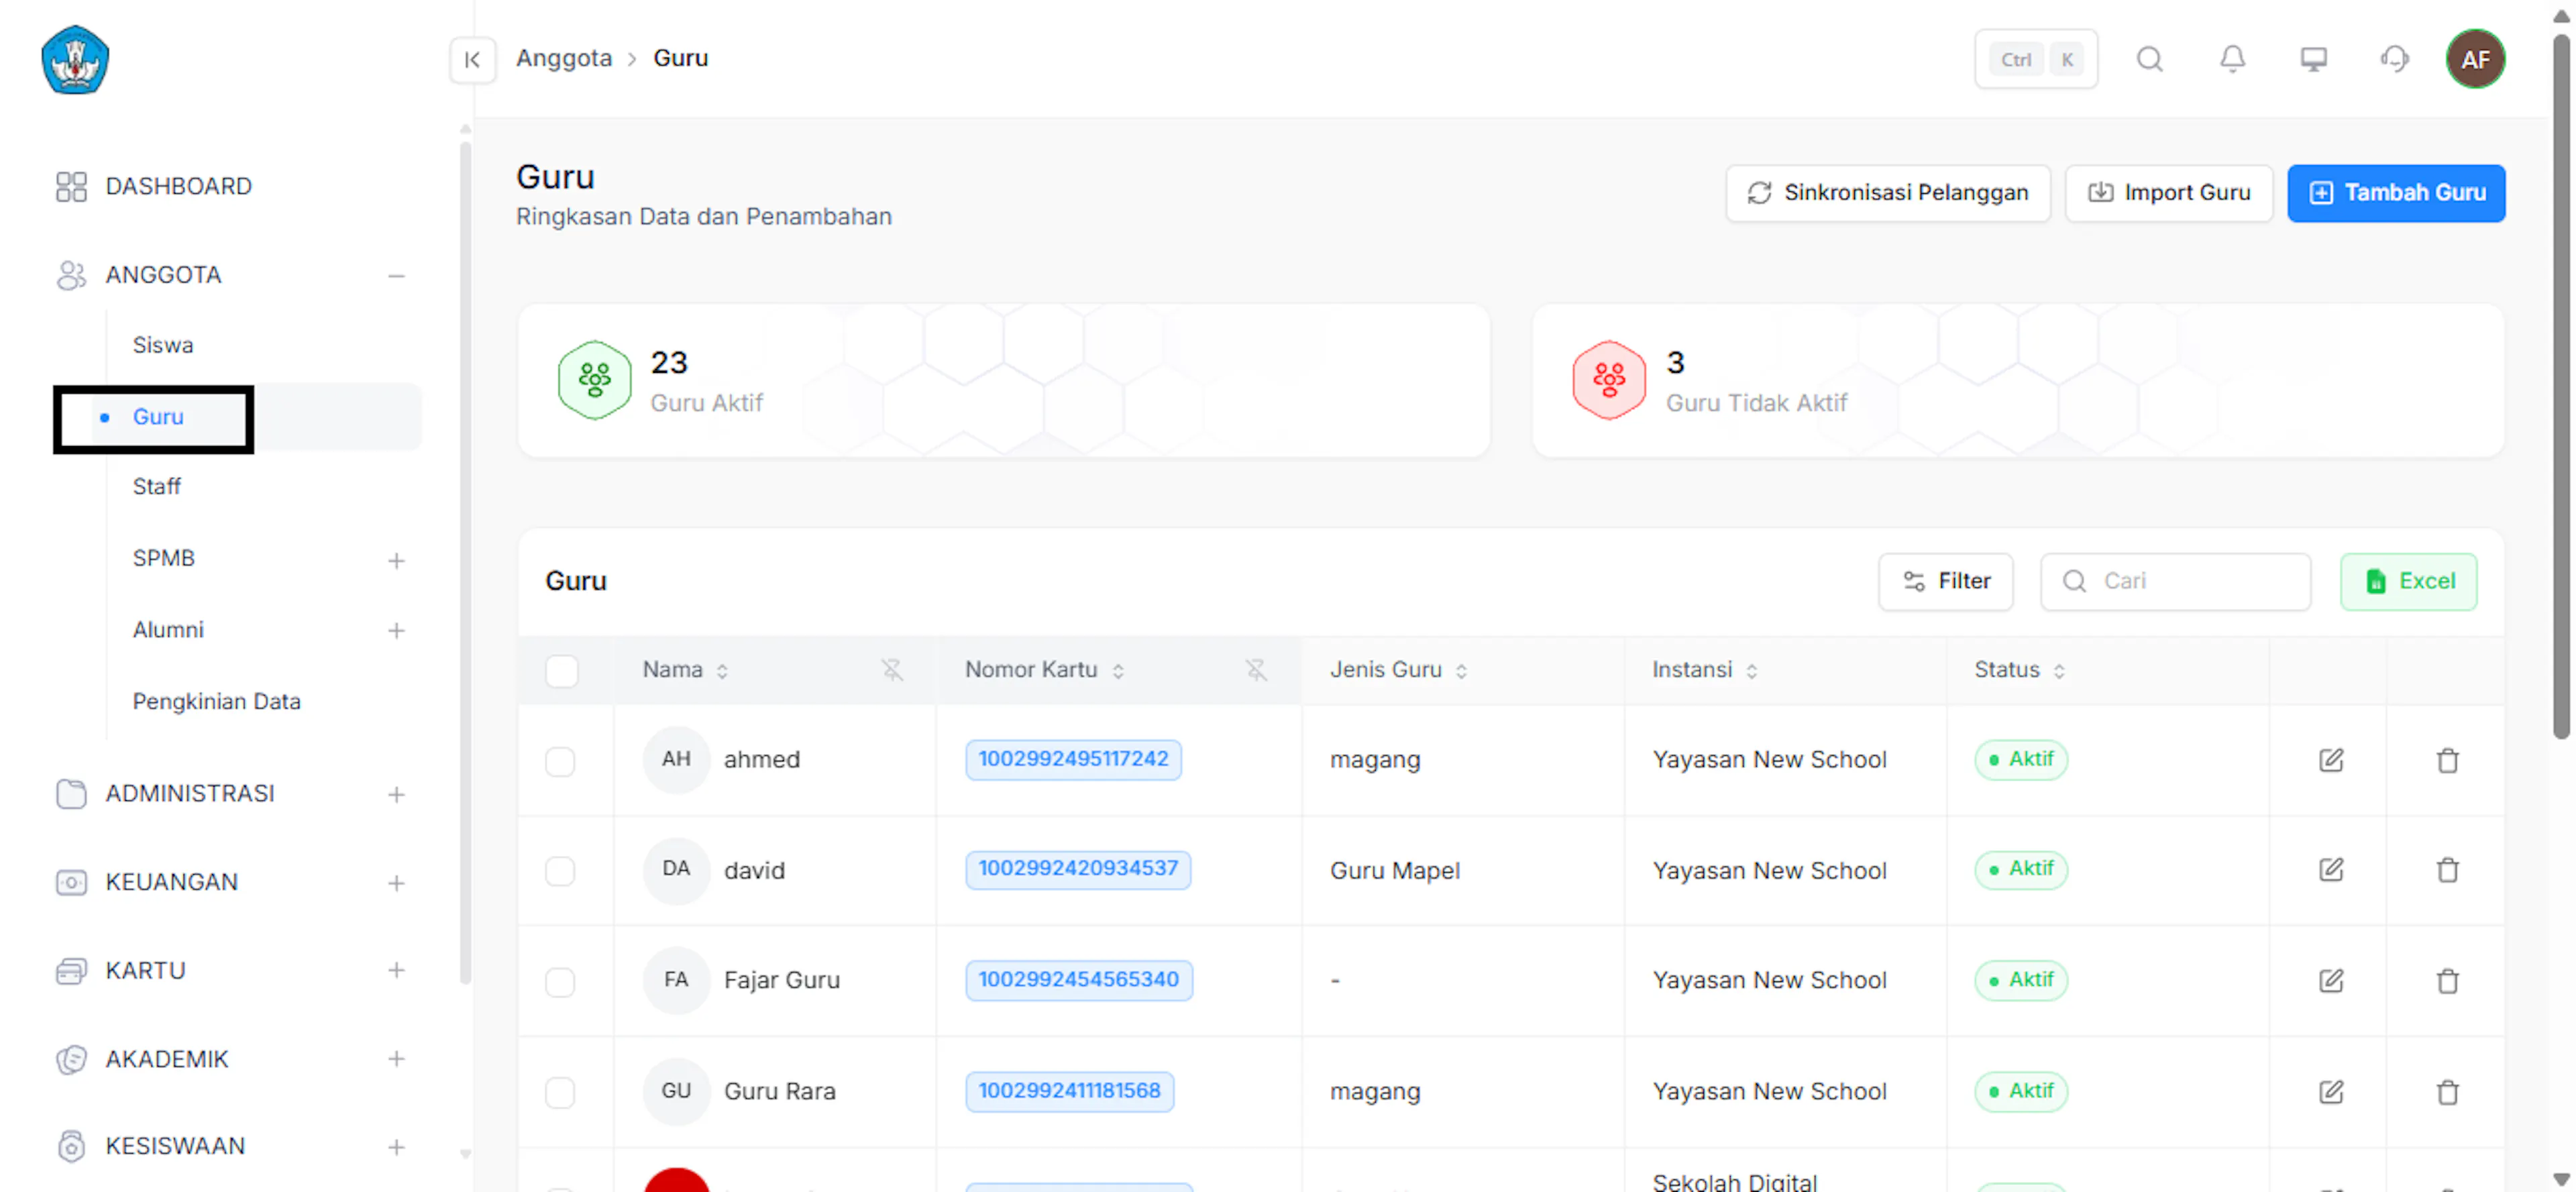Viewport: 2576px width, 1192px height.
Task: Click the monitor display icon
Action: [2313, 60]
